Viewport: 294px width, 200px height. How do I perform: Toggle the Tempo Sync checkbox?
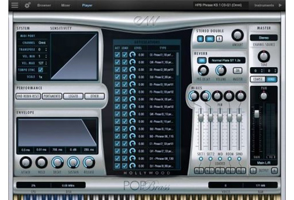[x=41, y=70]
